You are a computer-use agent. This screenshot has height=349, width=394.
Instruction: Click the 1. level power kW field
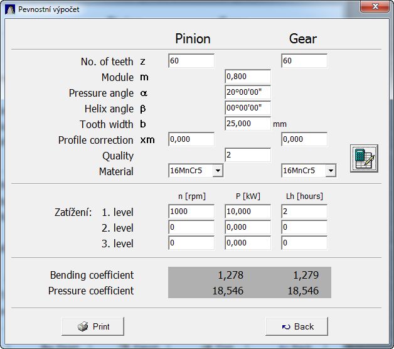[x=248, y=212]
